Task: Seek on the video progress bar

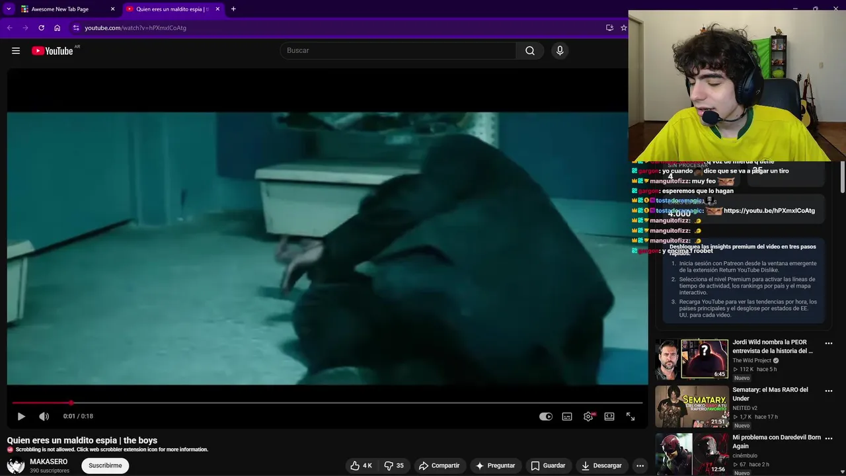Action: 327,403
